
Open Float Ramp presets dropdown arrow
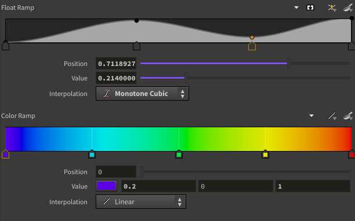click(296, 8)
